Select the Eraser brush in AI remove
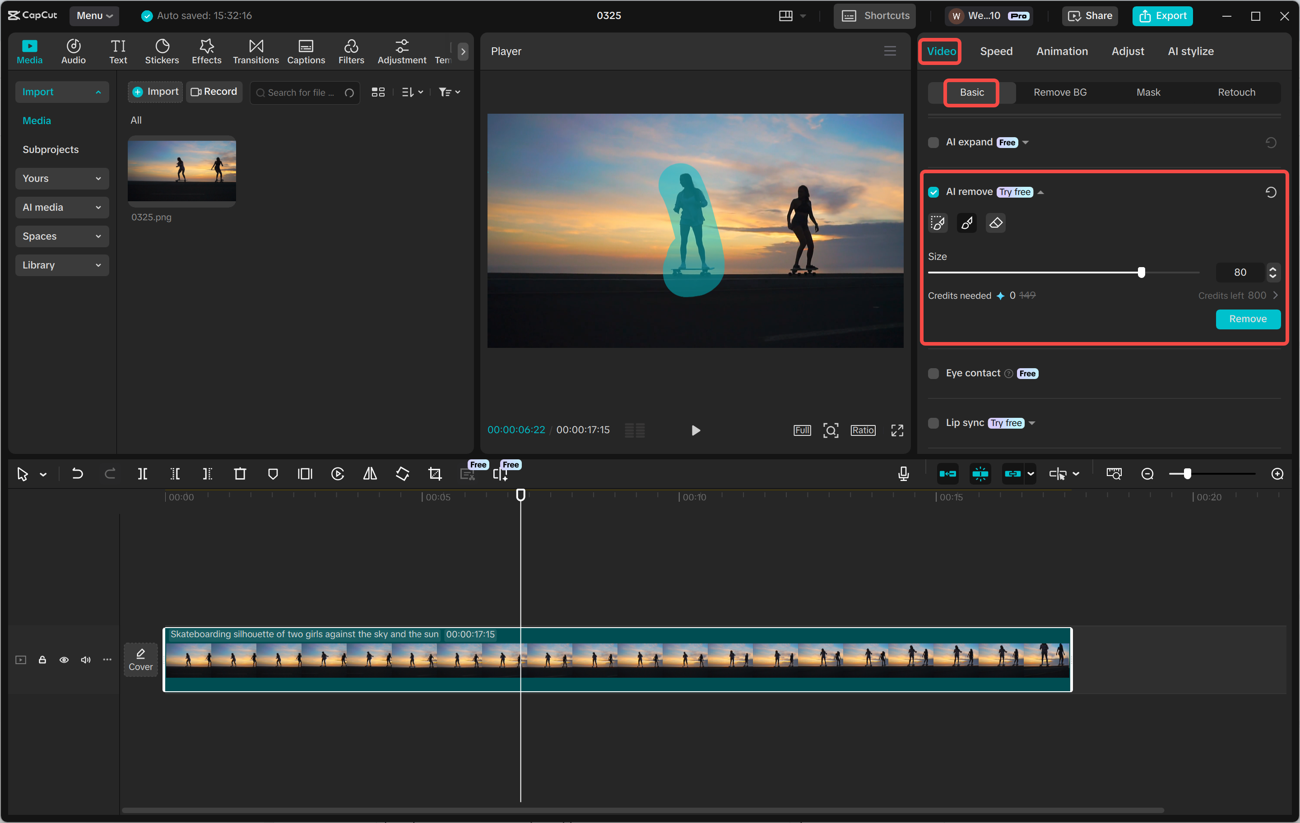Image resolution: width=1300 pixels, height=823 pixels. click(x=995, y=222)
